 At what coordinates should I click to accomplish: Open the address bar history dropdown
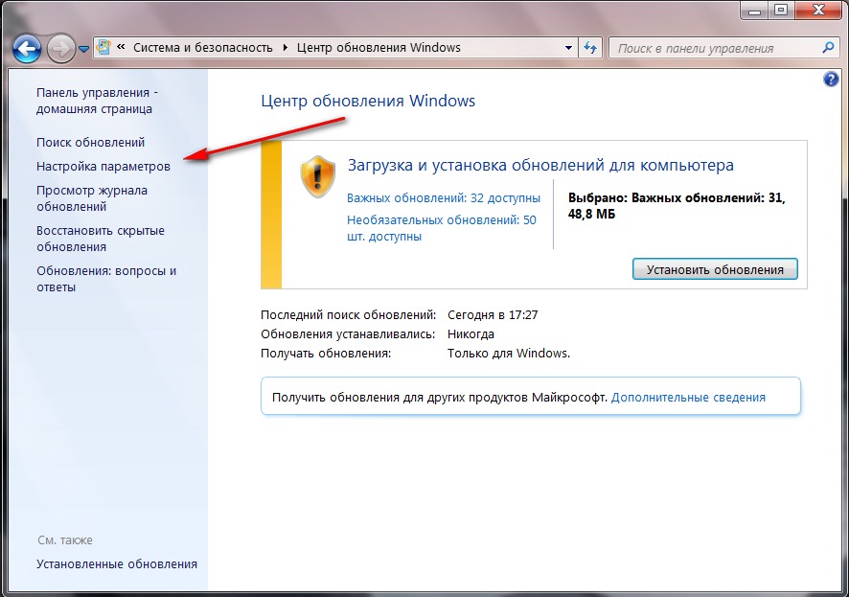(568, 48)
